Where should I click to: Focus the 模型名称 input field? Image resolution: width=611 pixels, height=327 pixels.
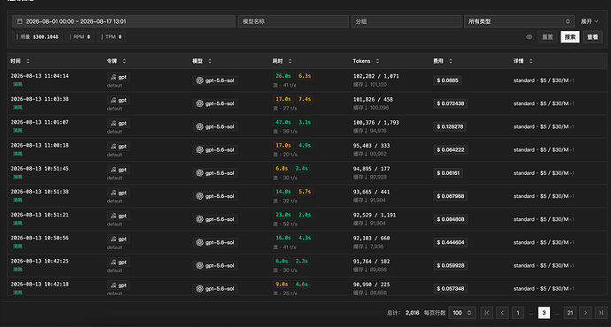click(x=293, y=21)
